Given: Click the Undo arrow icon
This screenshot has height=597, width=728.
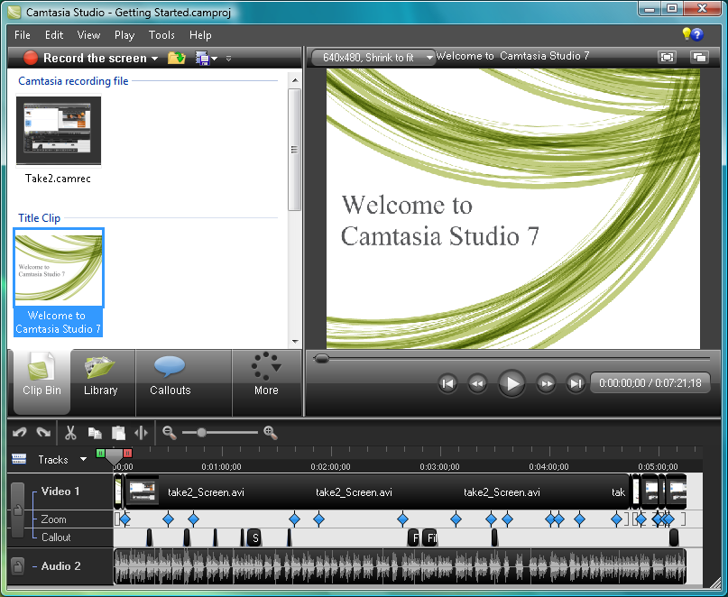Looking at the screenshot, I should (20, 432).
